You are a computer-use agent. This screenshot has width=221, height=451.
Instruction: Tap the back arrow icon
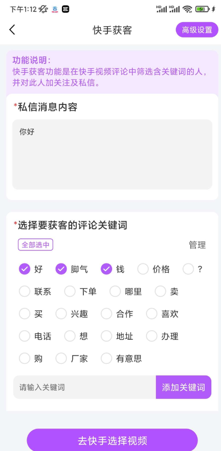tap(12, 30)
